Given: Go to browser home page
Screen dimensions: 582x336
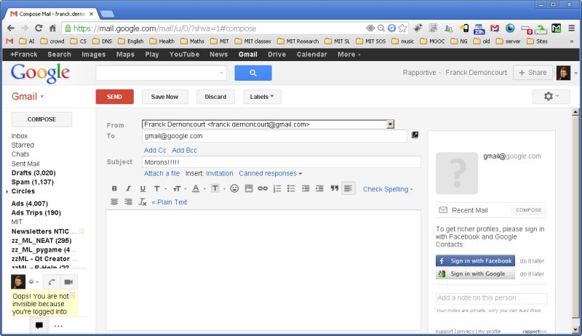Looking at the screenshot, I should coord(52,28).
